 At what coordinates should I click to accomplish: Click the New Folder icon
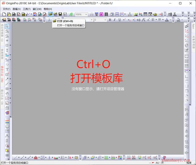pos(9,14)
